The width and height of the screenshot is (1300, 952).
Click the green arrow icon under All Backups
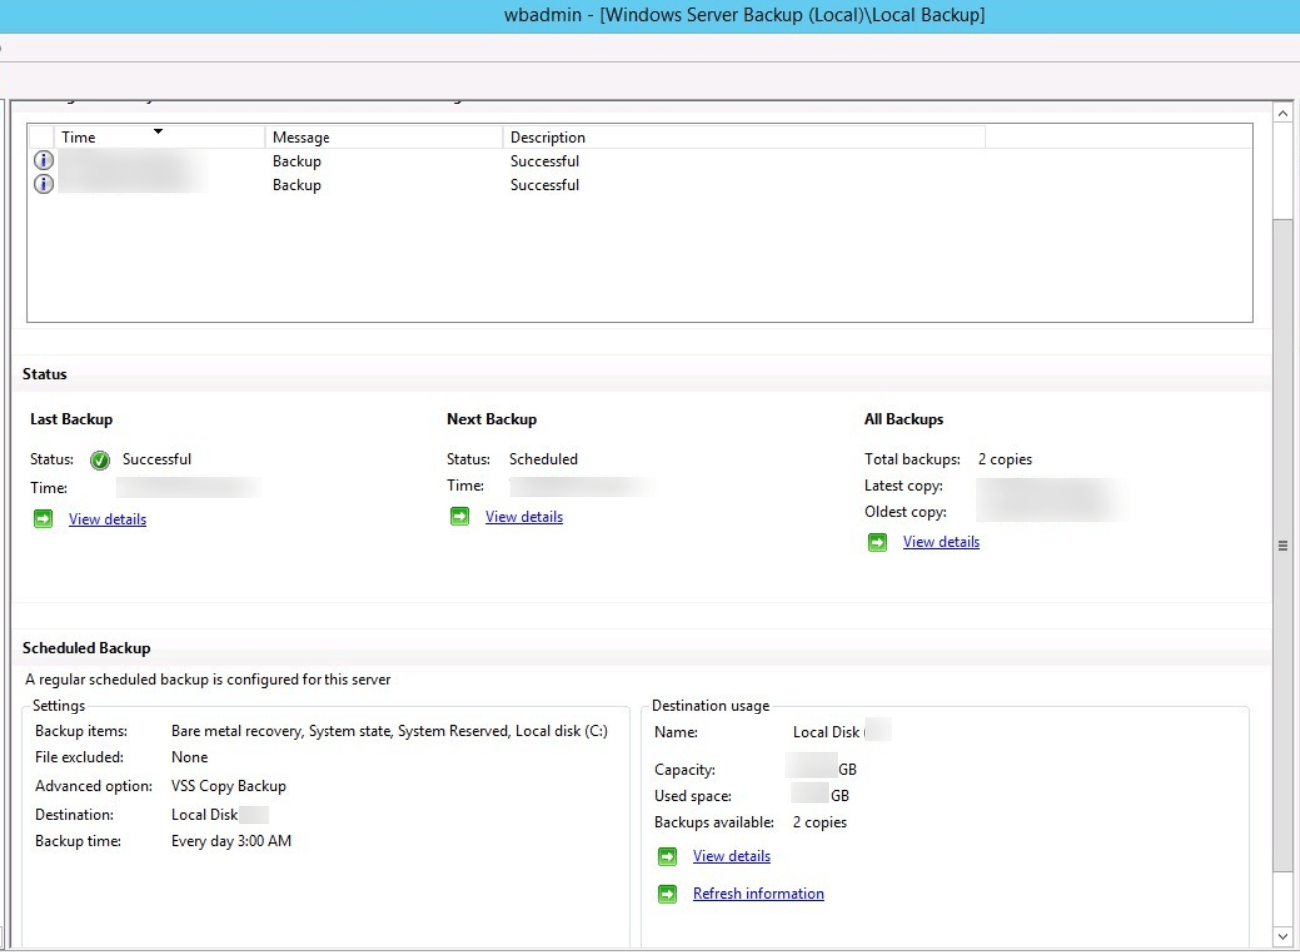pyautogui.click(x=877, y=542)
